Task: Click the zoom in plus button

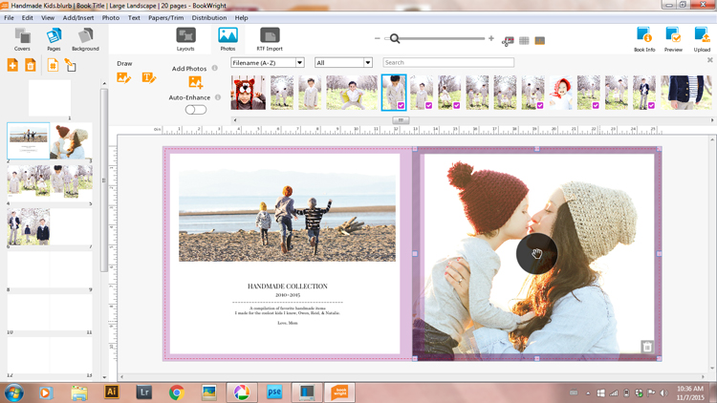Action: tap(491, 39)
